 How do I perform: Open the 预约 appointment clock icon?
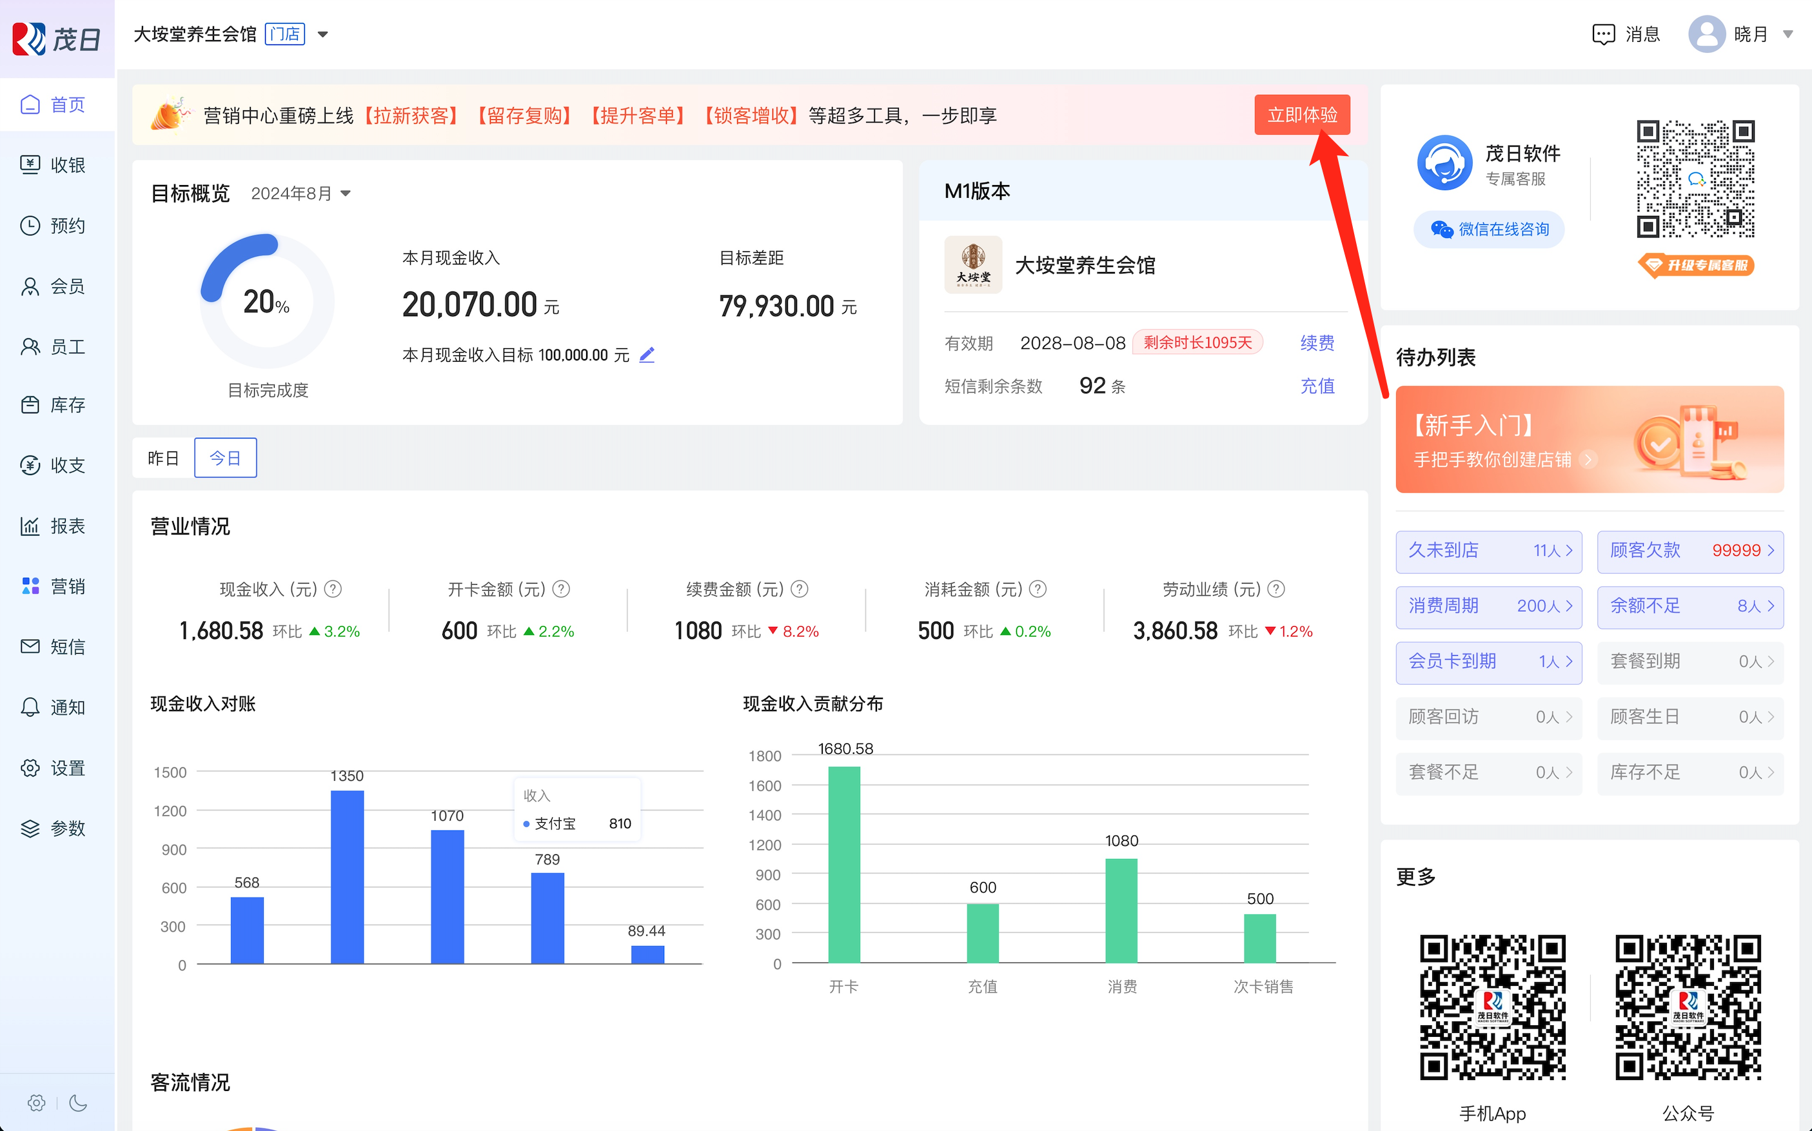click(30, 225)
